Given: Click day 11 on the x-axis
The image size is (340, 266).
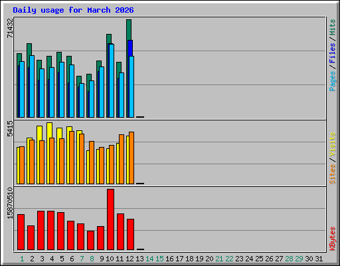Looking at the screenshot, I should [120, 259].
